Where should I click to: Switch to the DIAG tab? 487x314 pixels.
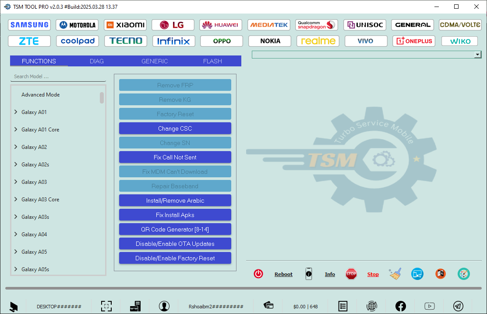coord(96,61)
